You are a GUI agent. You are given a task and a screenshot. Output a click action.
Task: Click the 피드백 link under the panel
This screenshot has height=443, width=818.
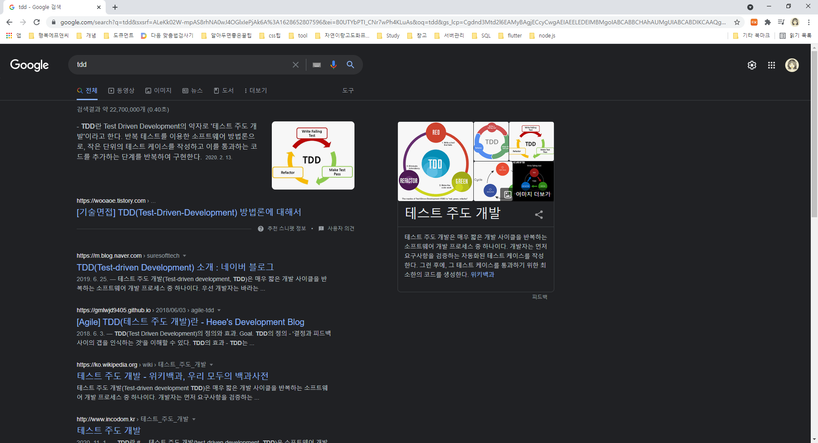539,297
